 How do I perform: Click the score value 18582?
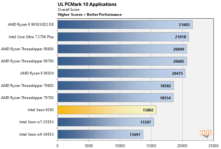(166, 86)
